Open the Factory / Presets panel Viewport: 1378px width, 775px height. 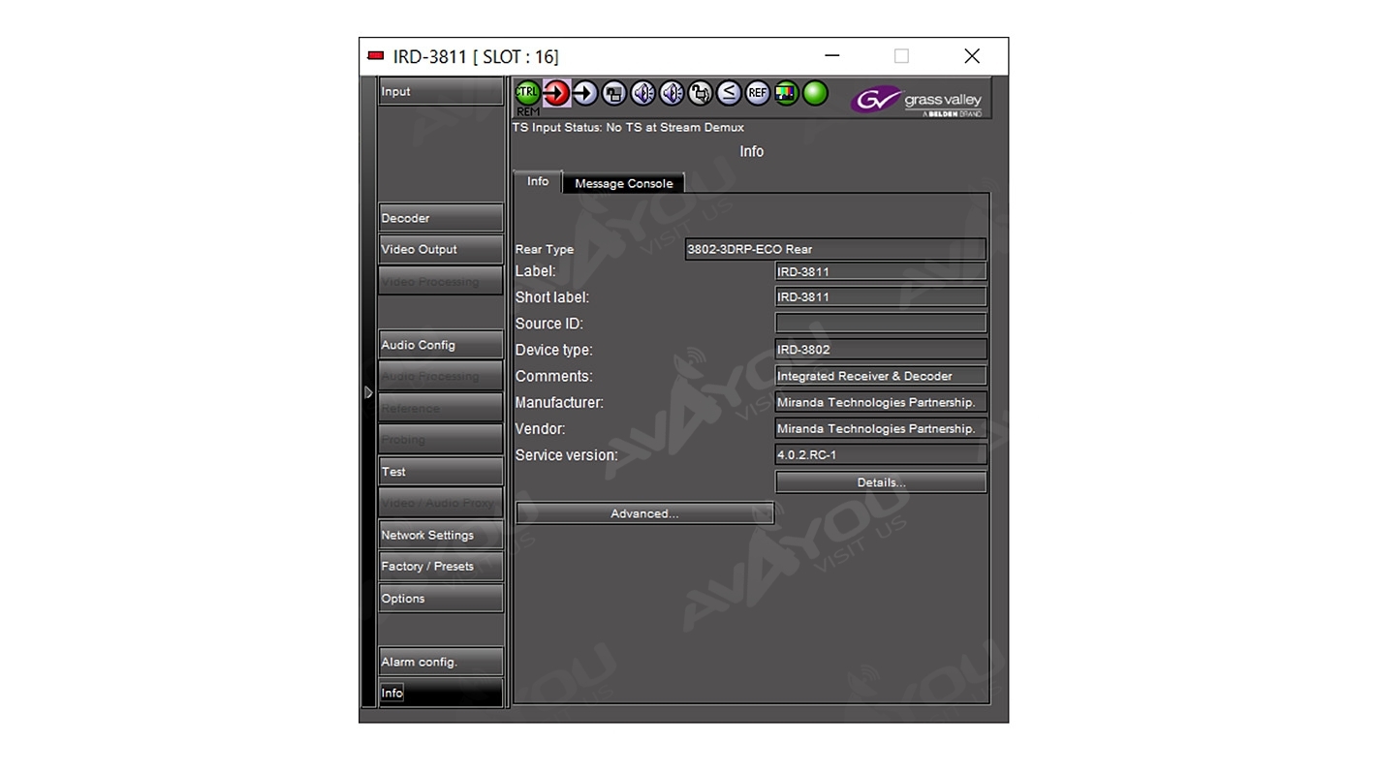pos(440,567)
